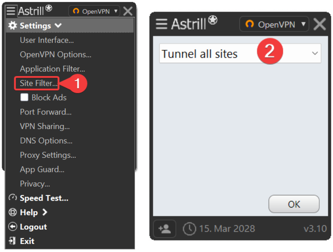Click the clock expiry icon
The image size is (333, 252).
tap(189, 229)
